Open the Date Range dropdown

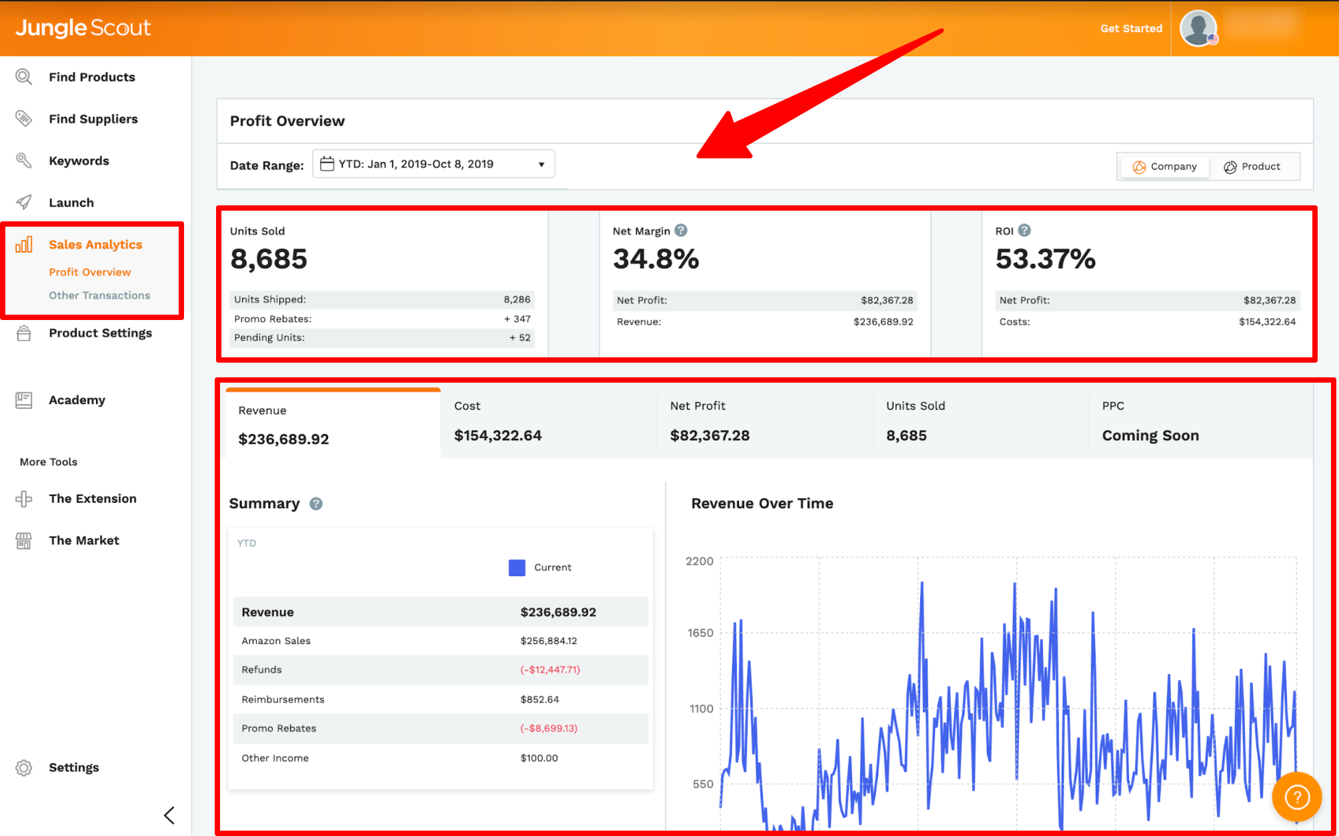[433, 163]
